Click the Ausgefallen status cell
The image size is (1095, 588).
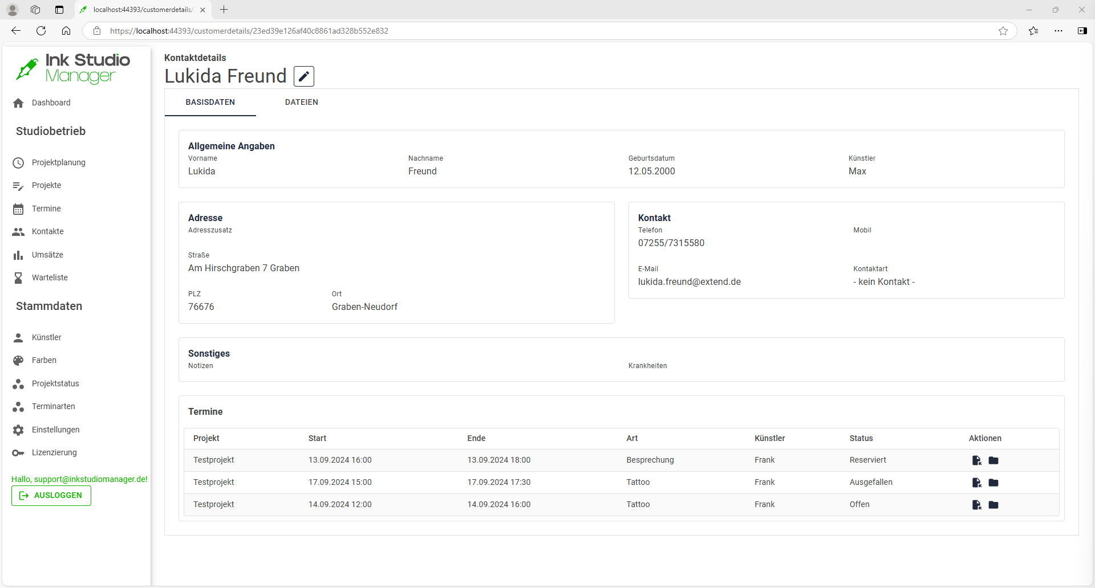[x=871, y=483]
